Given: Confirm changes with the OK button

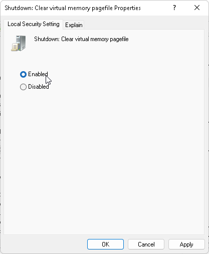Looking at the screenshot, I should [105, 244].
